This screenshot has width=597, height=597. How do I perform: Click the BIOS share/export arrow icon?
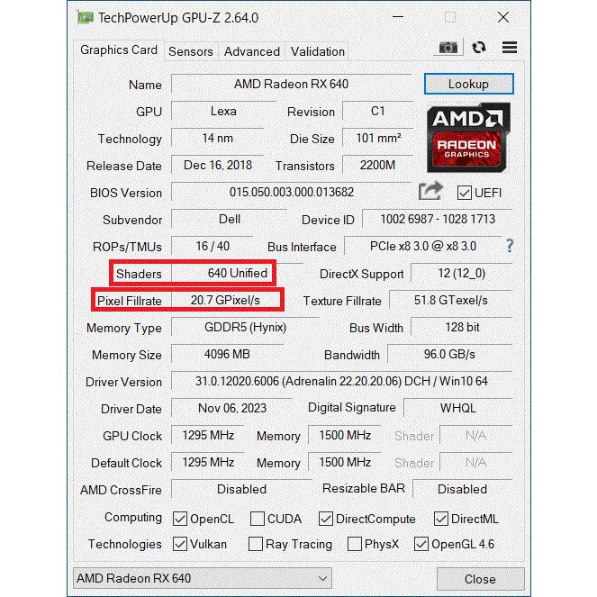tap(430, 191)
